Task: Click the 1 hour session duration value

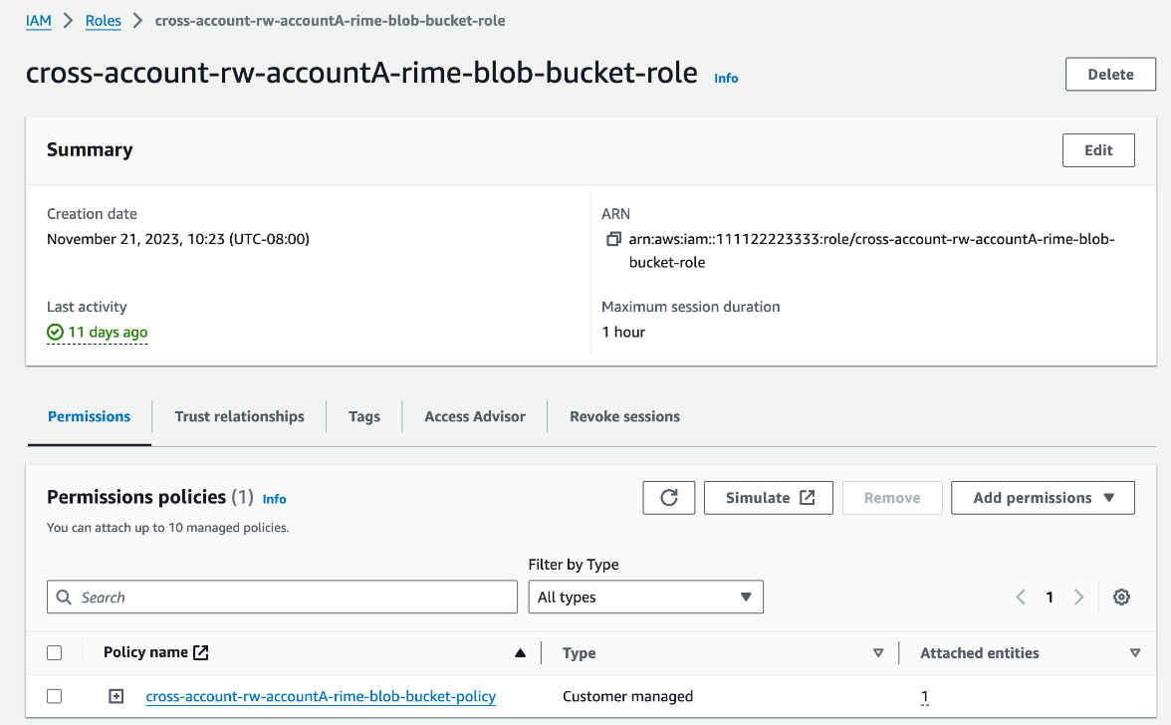Action: pos(623,332)
